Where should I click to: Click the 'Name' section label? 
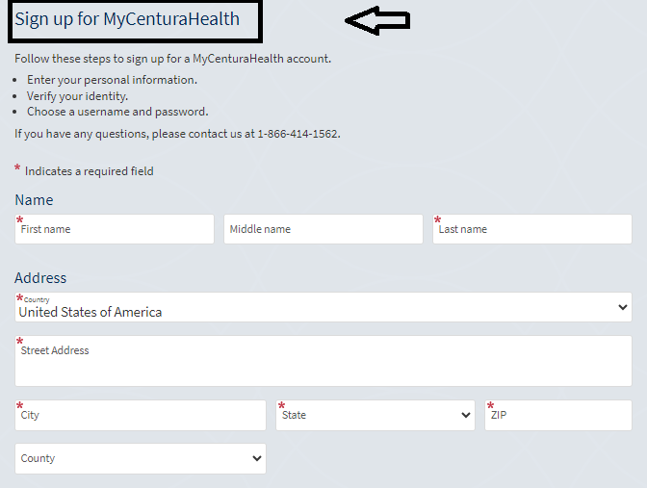pos(34,200)
